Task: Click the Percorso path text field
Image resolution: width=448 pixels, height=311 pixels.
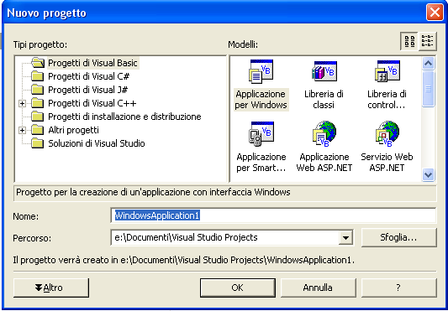Action: [x=225, y=237]
